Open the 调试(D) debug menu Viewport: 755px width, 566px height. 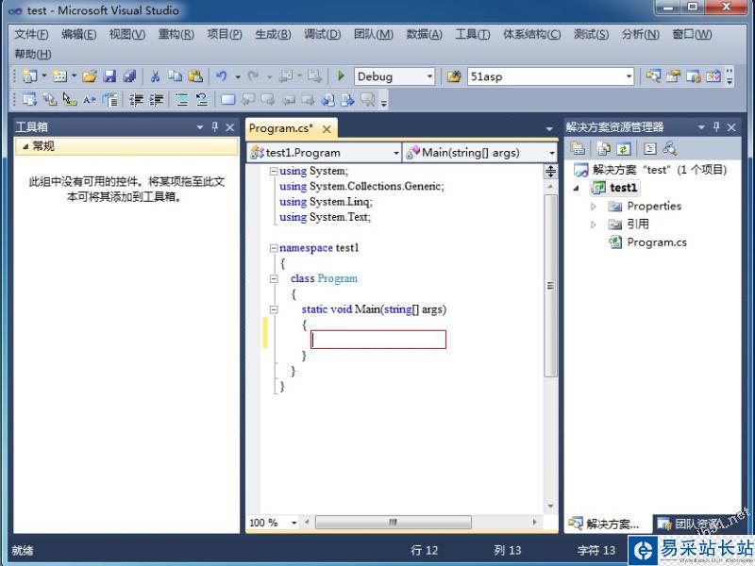point(322,34)
